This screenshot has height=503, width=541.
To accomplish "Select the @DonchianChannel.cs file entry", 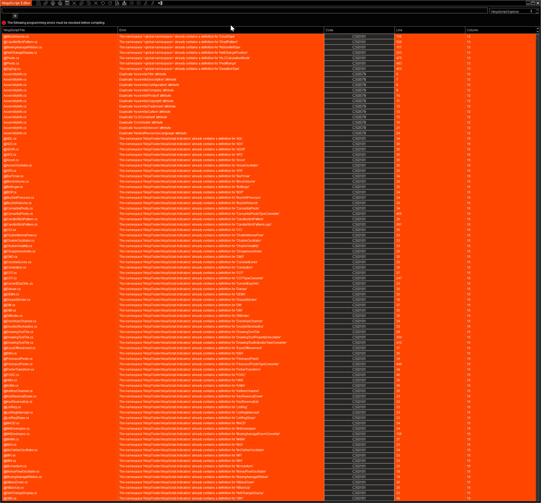I will [x=20, y=322].
